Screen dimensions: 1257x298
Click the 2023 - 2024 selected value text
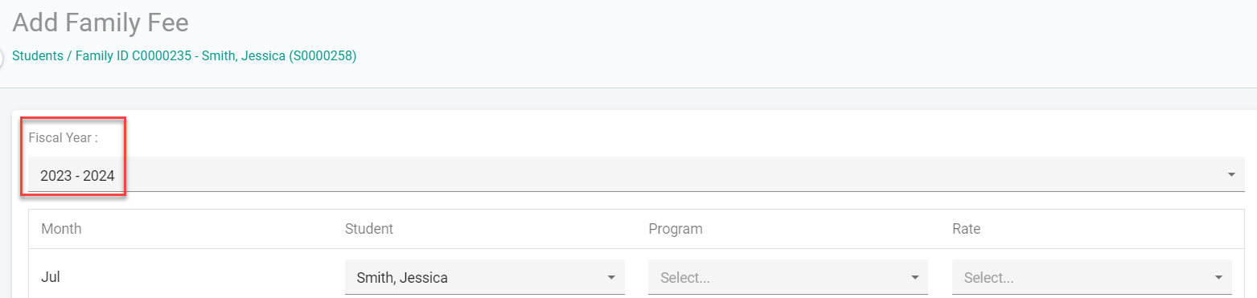[77, 175]
